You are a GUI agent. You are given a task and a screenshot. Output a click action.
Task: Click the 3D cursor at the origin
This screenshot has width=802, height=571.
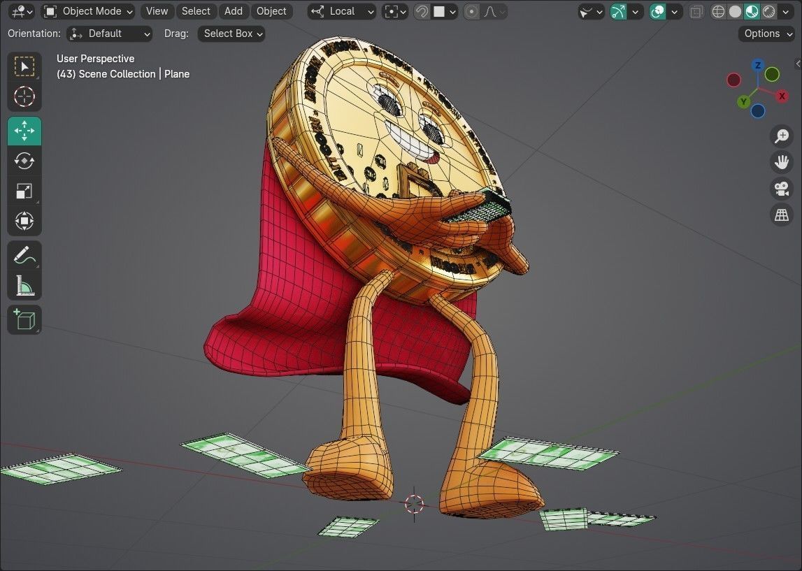click(x=415, y=503)
